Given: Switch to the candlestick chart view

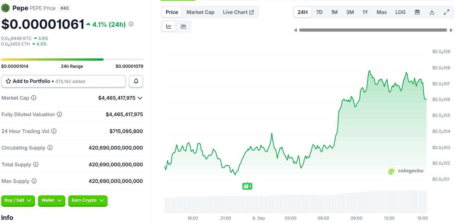Looking at the screenshot, I should coord(184,26).
